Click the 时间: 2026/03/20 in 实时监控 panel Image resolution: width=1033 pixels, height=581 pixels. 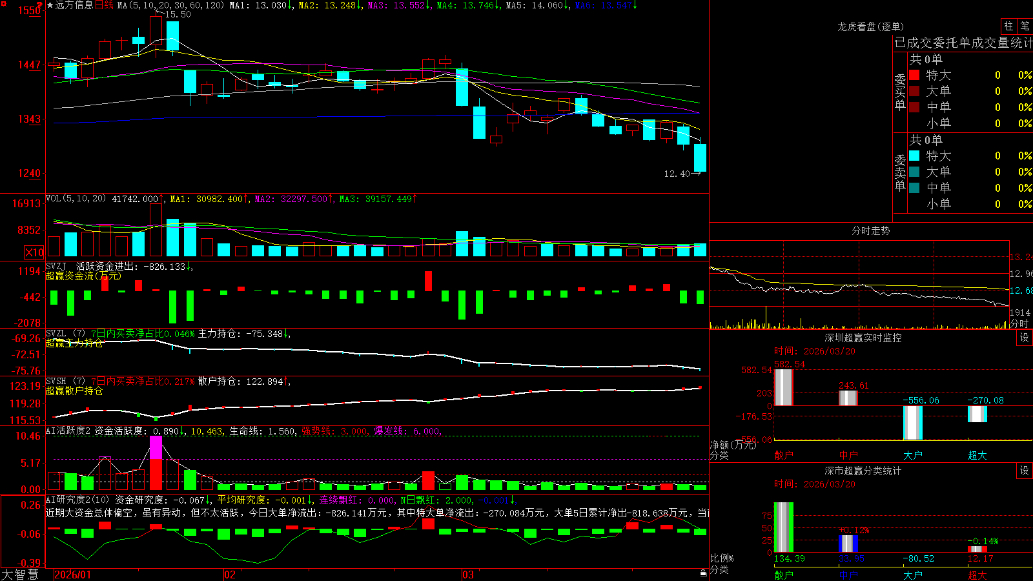[815, 351]
